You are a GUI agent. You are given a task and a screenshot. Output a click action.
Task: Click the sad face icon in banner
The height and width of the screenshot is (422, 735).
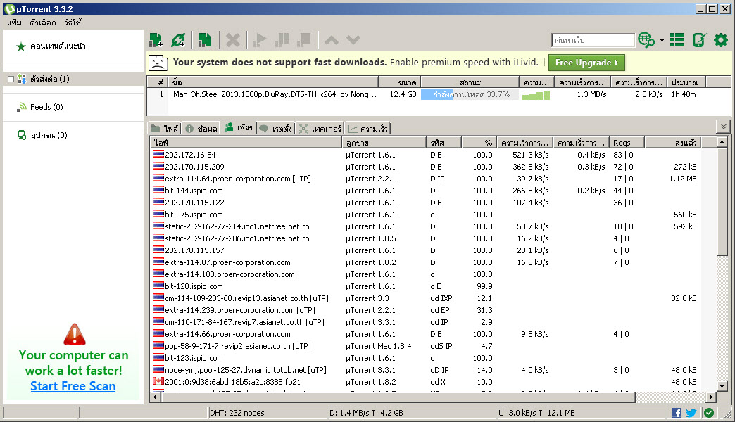click(158, 63)
